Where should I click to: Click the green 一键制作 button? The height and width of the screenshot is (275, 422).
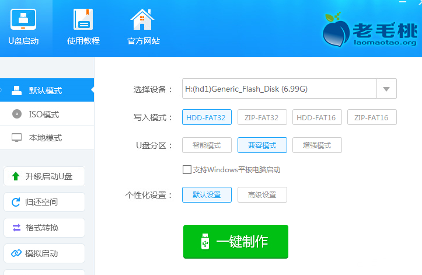(x=235, y=242)
